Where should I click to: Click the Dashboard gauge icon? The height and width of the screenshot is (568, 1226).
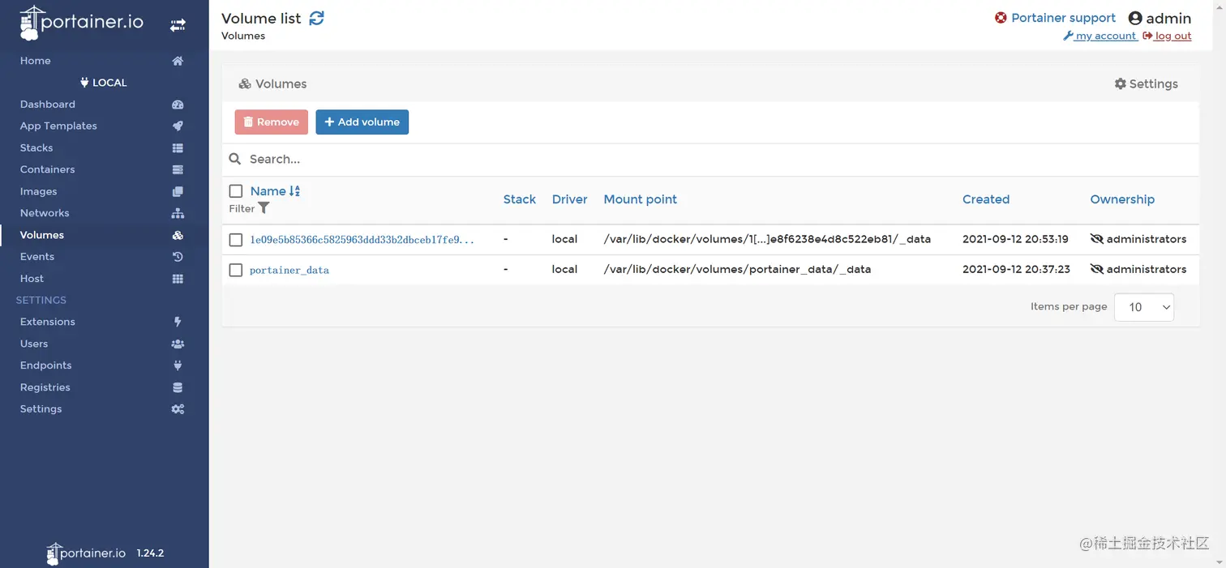tap(178, 105)
